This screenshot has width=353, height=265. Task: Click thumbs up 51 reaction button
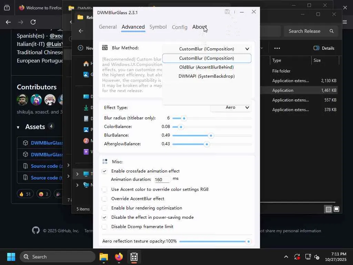click(x=25, y=194)
